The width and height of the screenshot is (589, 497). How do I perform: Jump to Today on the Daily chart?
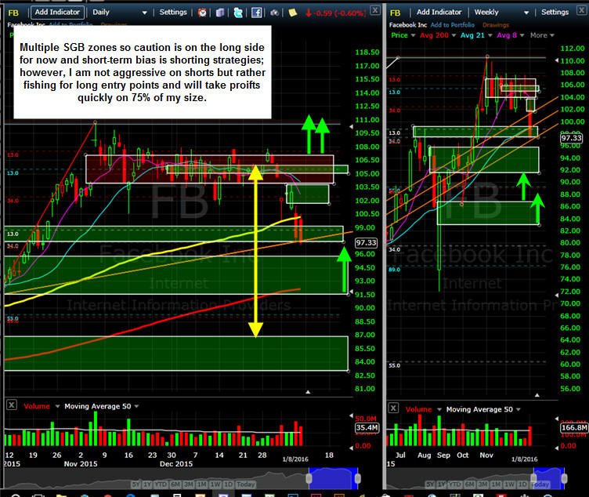[x=246, y=484]
